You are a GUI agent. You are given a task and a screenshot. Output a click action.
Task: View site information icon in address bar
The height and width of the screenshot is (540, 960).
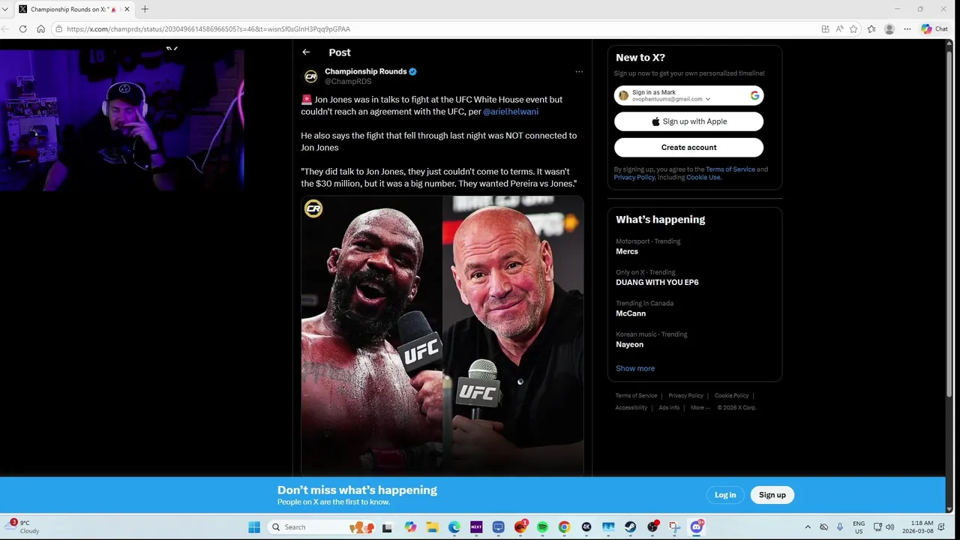[58, 29]
